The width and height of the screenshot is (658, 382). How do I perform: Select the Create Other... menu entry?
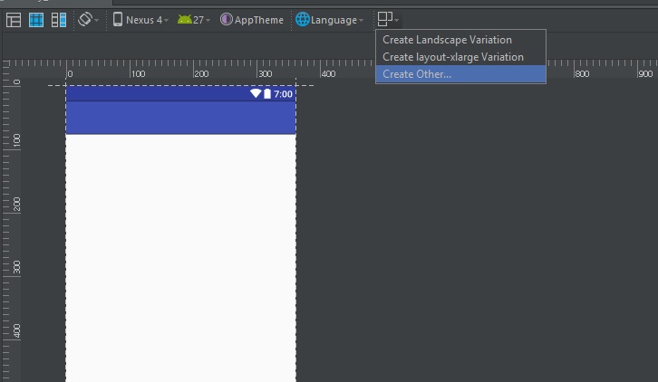coord(417,74)
